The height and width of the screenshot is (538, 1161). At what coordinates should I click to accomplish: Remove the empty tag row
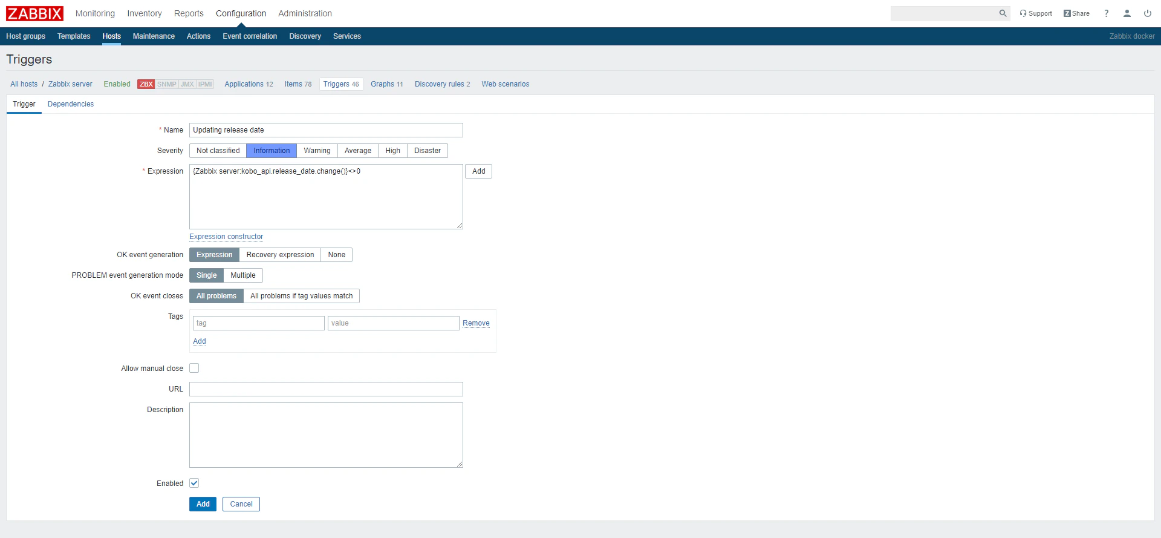(476, 323)
